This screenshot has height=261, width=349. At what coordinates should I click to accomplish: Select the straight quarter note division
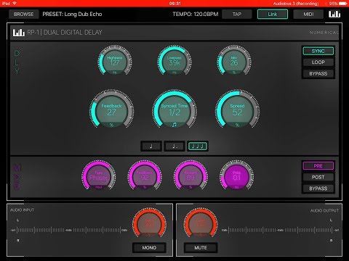click(151, 146)
